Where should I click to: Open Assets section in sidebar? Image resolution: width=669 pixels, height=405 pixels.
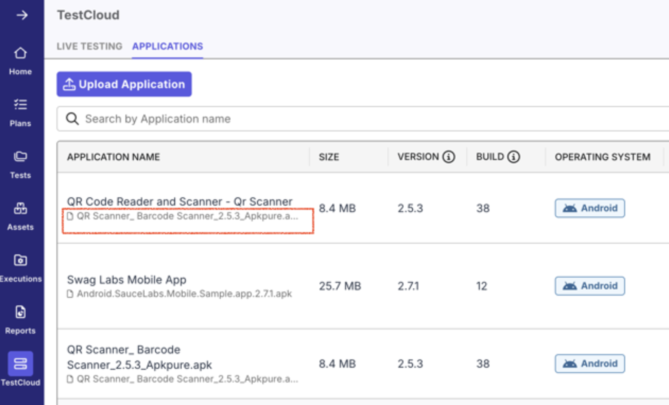click(x=20, y=216)
